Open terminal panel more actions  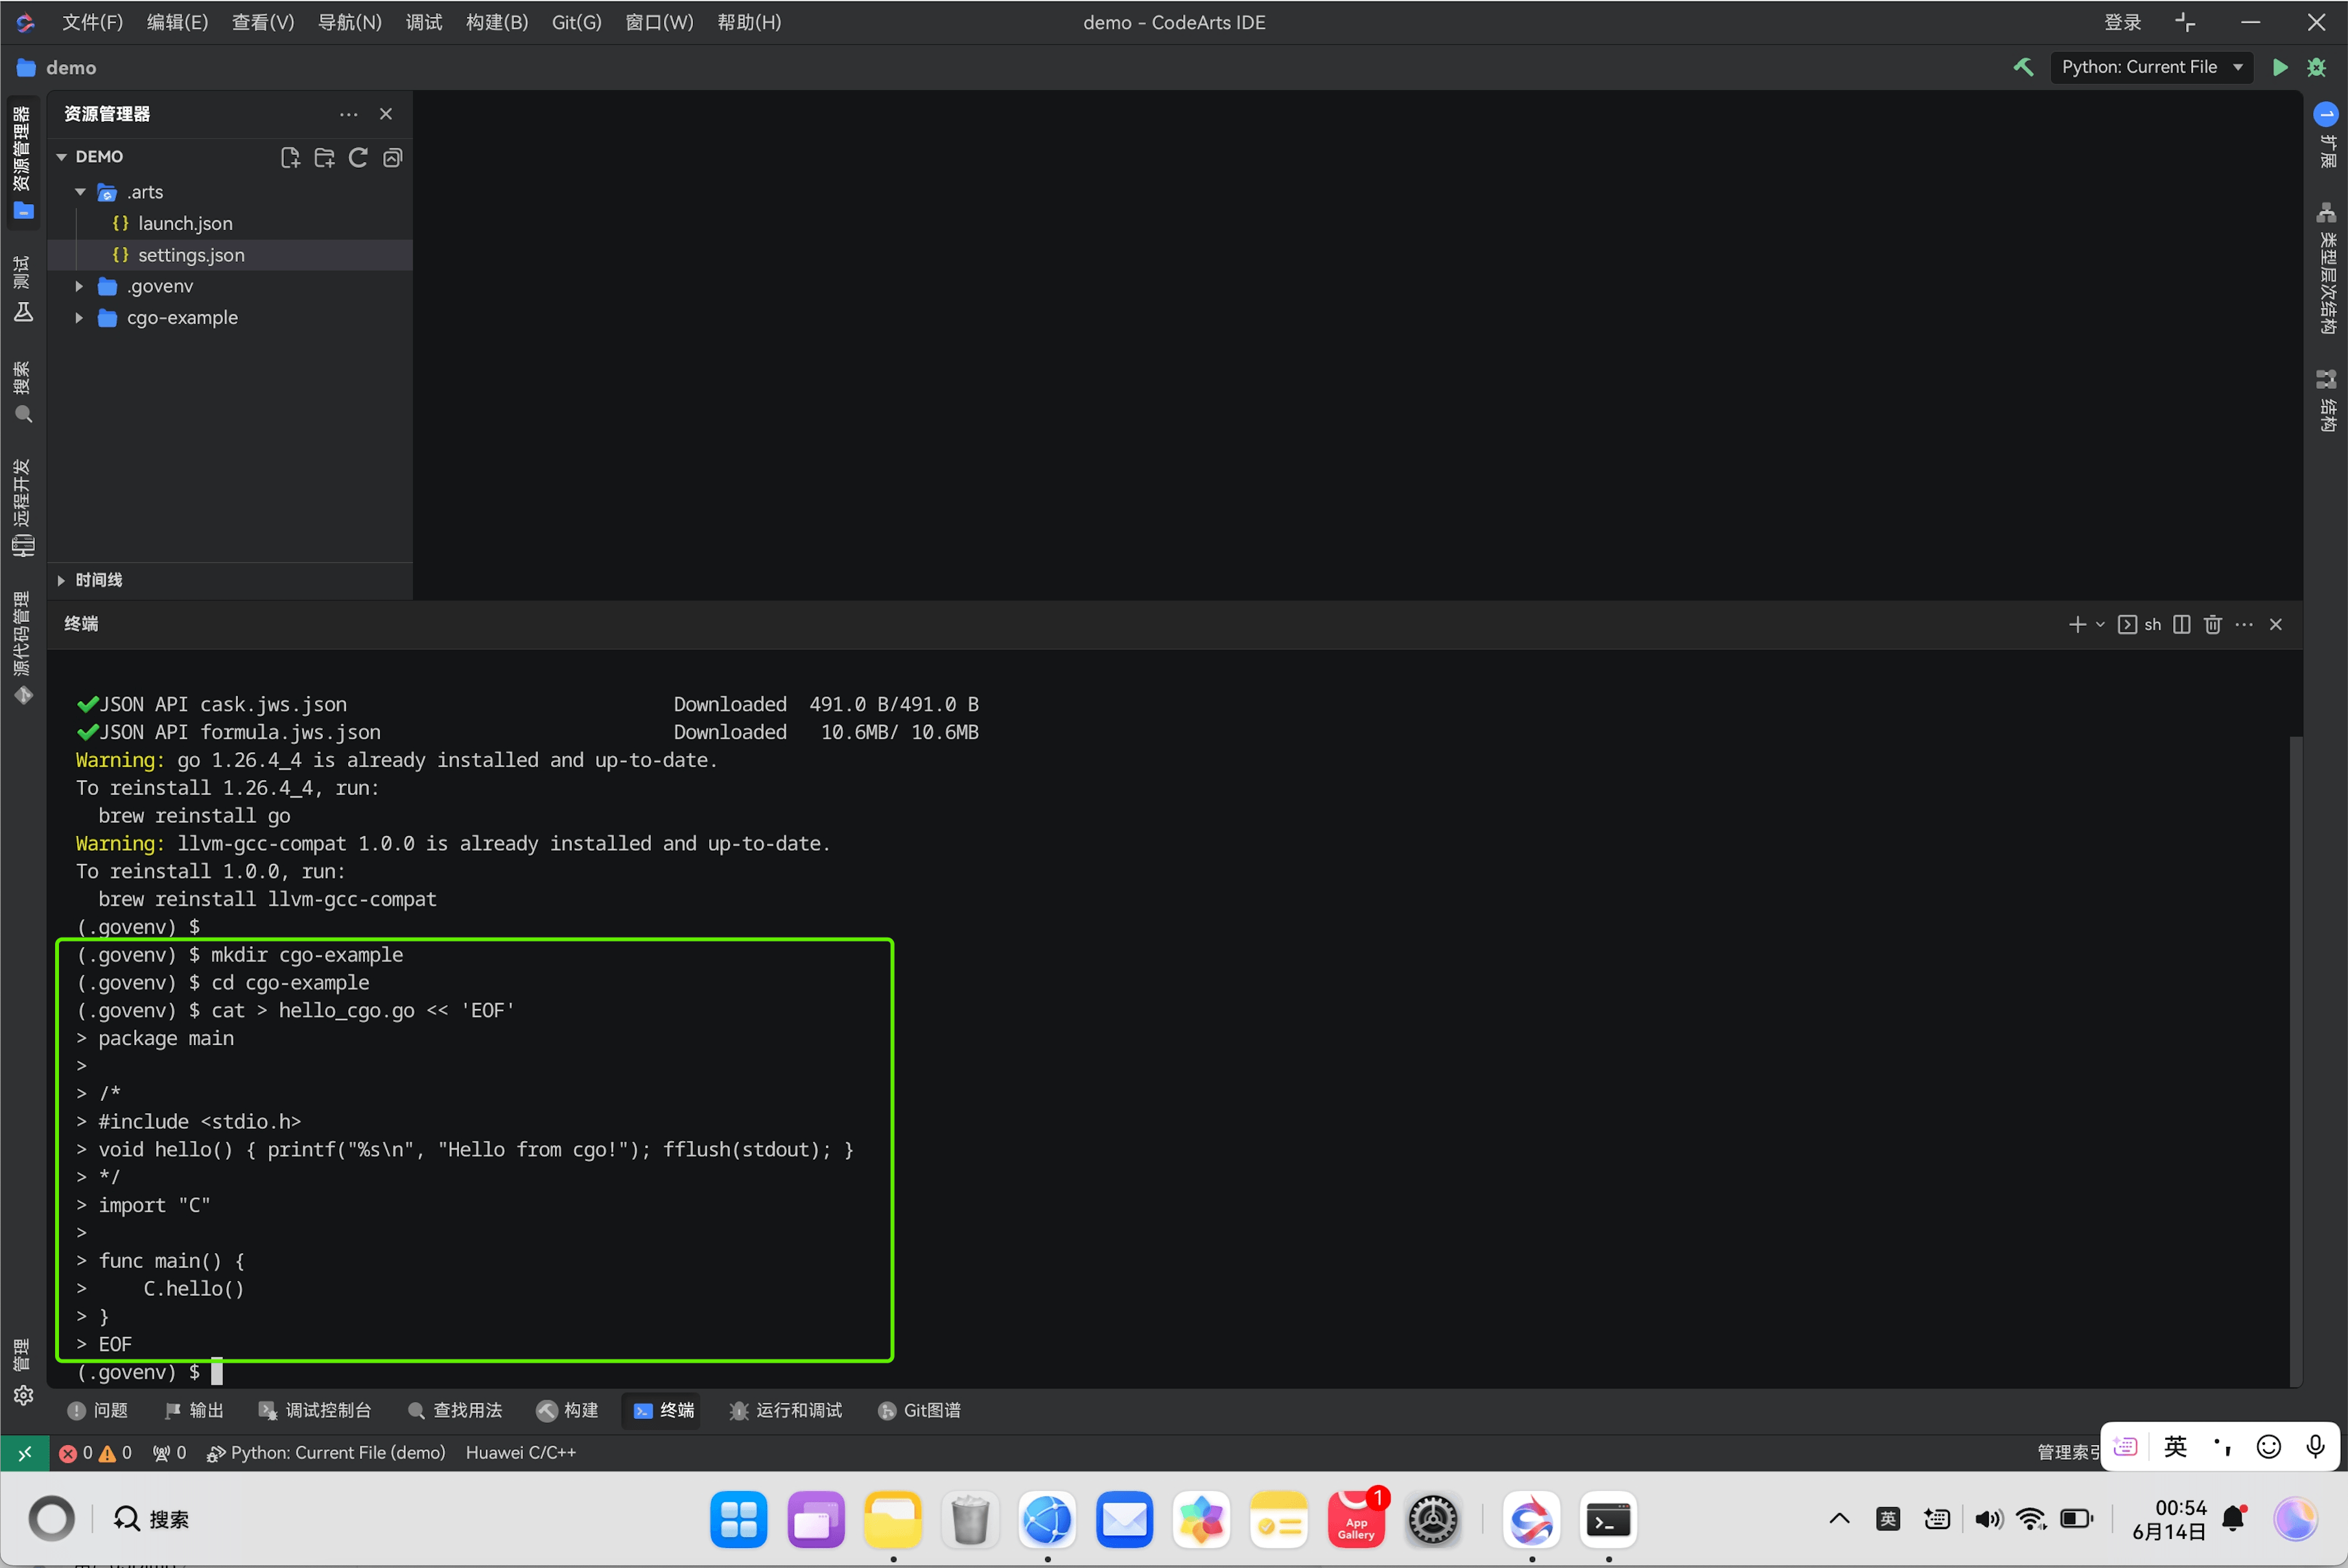pos(2244,624)
